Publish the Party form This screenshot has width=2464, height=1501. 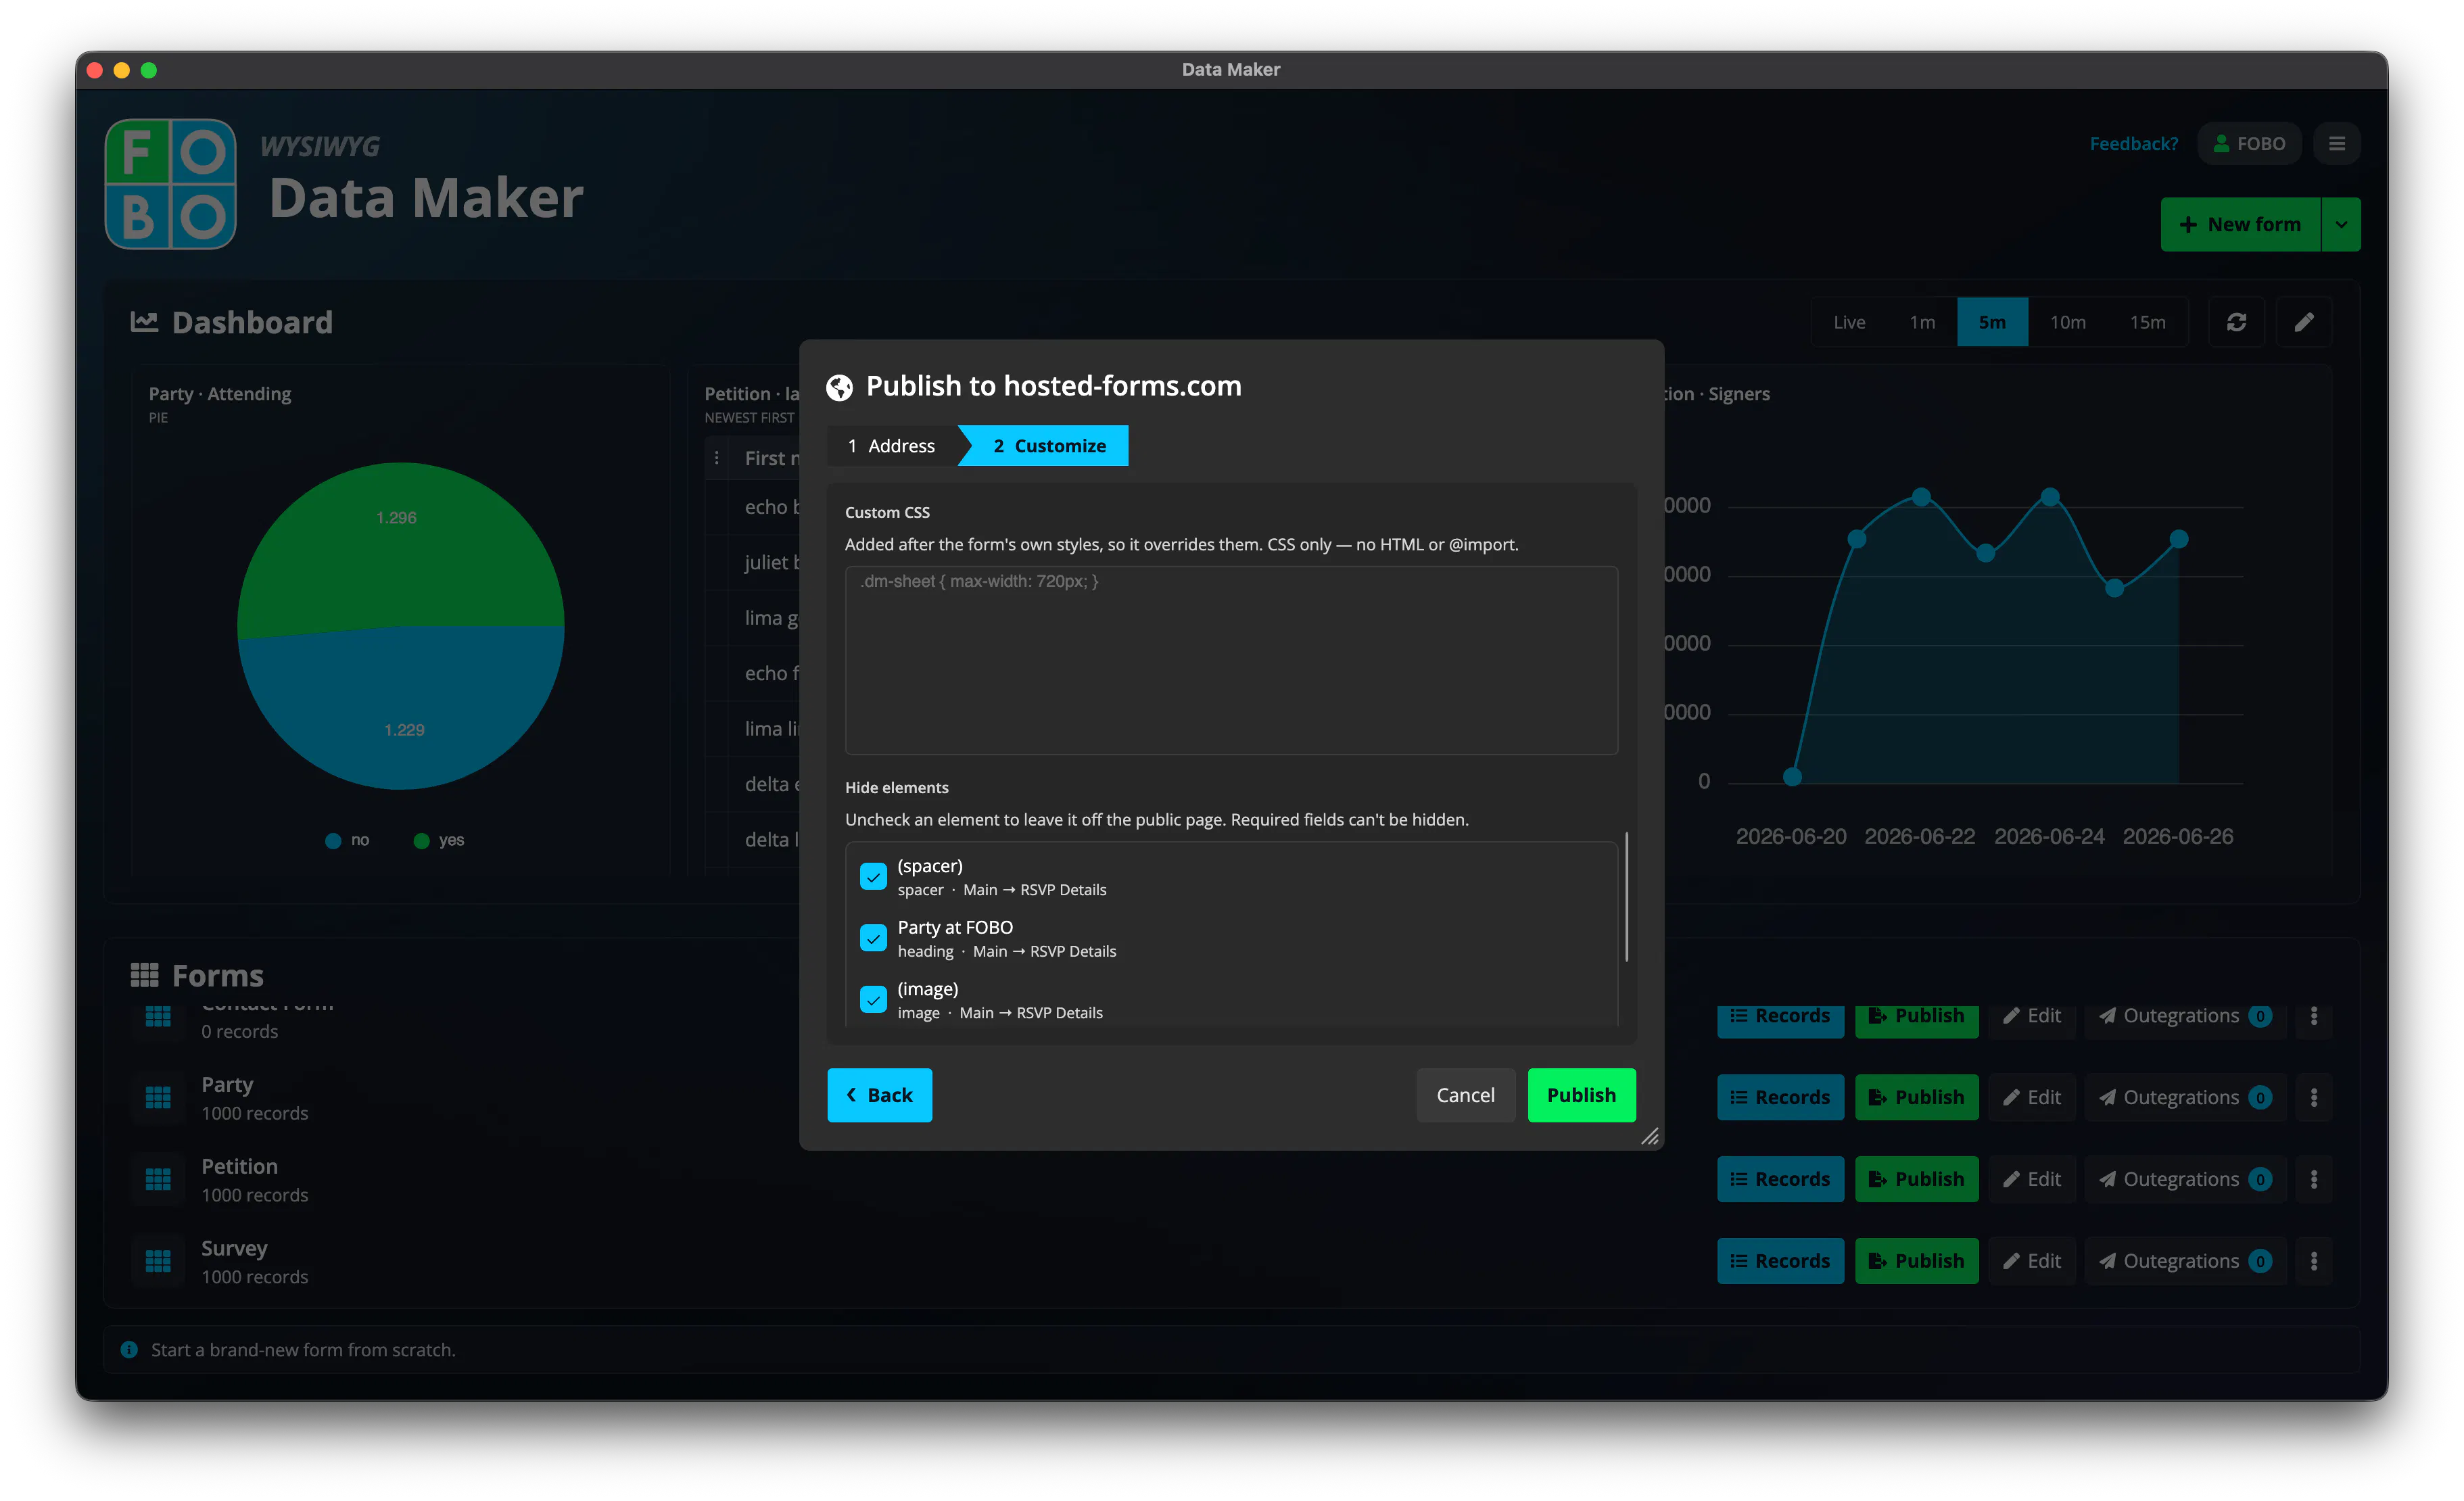pyautogui.click(x=1916, y=1098)
